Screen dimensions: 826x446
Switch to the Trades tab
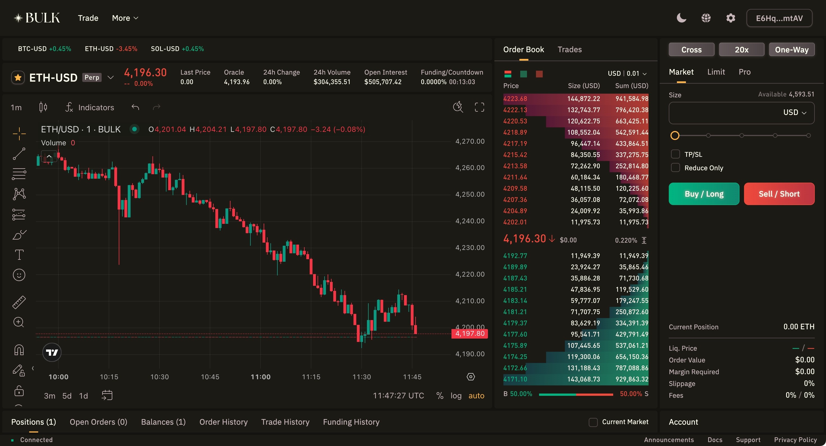pyautogui.click(x=569, y=49)
